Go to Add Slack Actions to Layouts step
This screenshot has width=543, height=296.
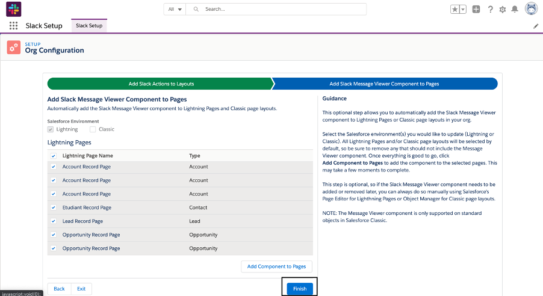click(x=161, y=84)
